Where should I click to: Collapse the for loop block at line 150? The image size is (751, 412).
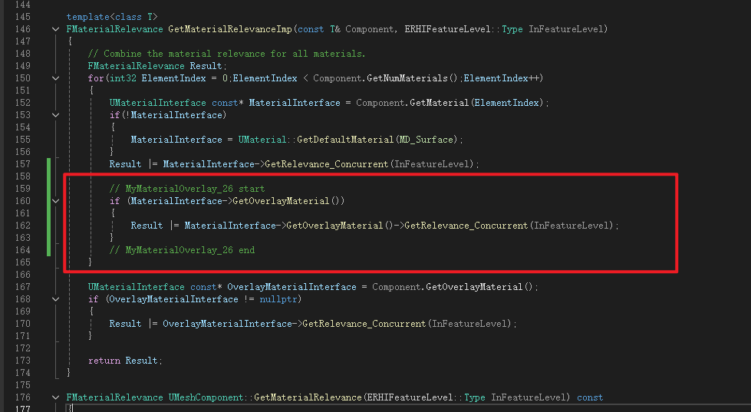[x=56, y=78]
